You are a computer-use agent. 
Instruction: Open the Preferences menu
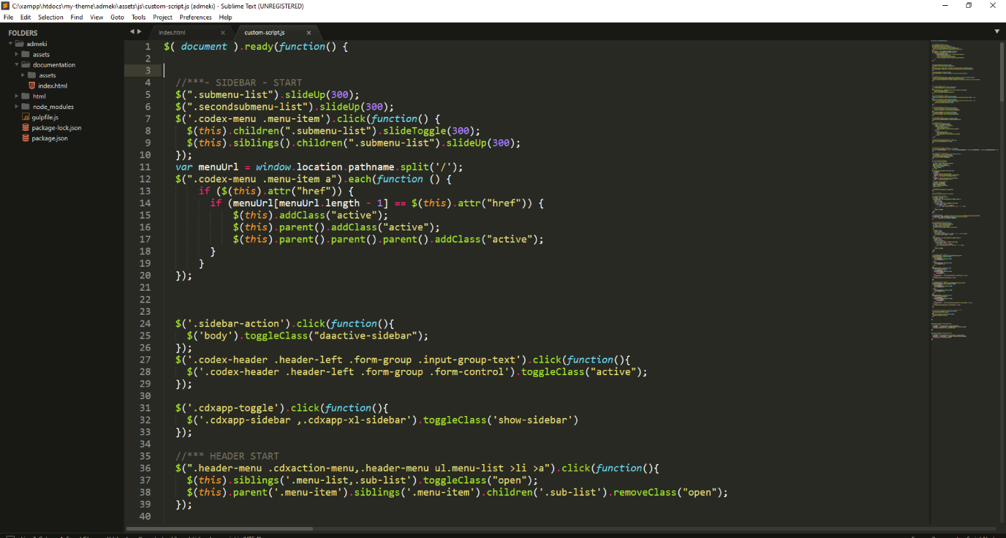point(195,18)
